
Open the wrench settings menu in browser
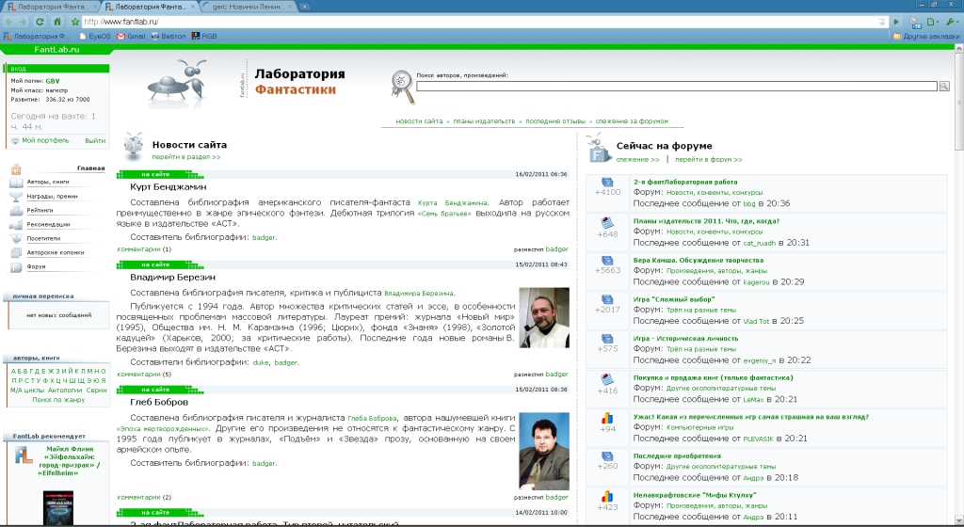point(953,21)
